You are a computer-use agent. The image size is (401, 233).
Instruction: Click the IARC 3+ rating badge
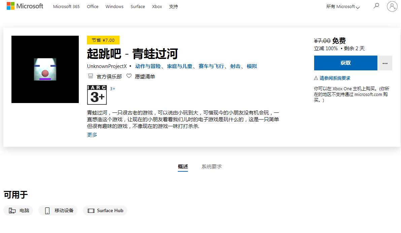(97, 95)
